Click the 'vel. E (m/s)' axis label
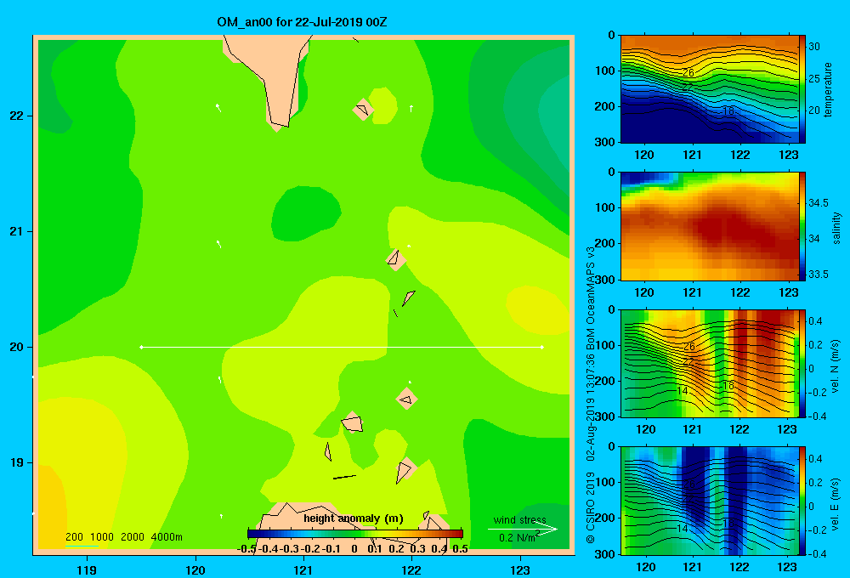The image size is (850, 578). pyautogui.click(x=836, y=503)
